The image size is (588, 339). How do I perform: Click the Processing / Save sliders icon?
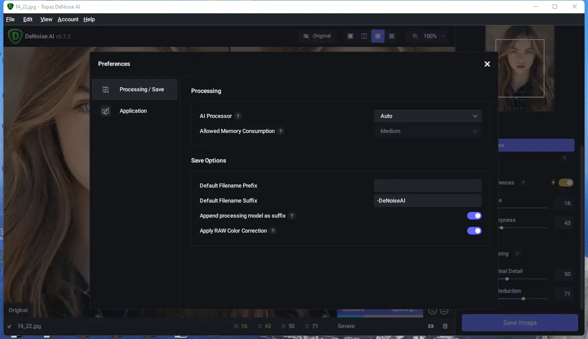tap(105, 89)
